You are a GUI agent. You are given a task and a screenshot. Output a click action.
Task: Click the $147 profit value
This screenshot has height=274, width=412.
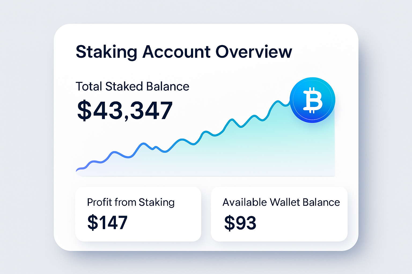[107, 222]
